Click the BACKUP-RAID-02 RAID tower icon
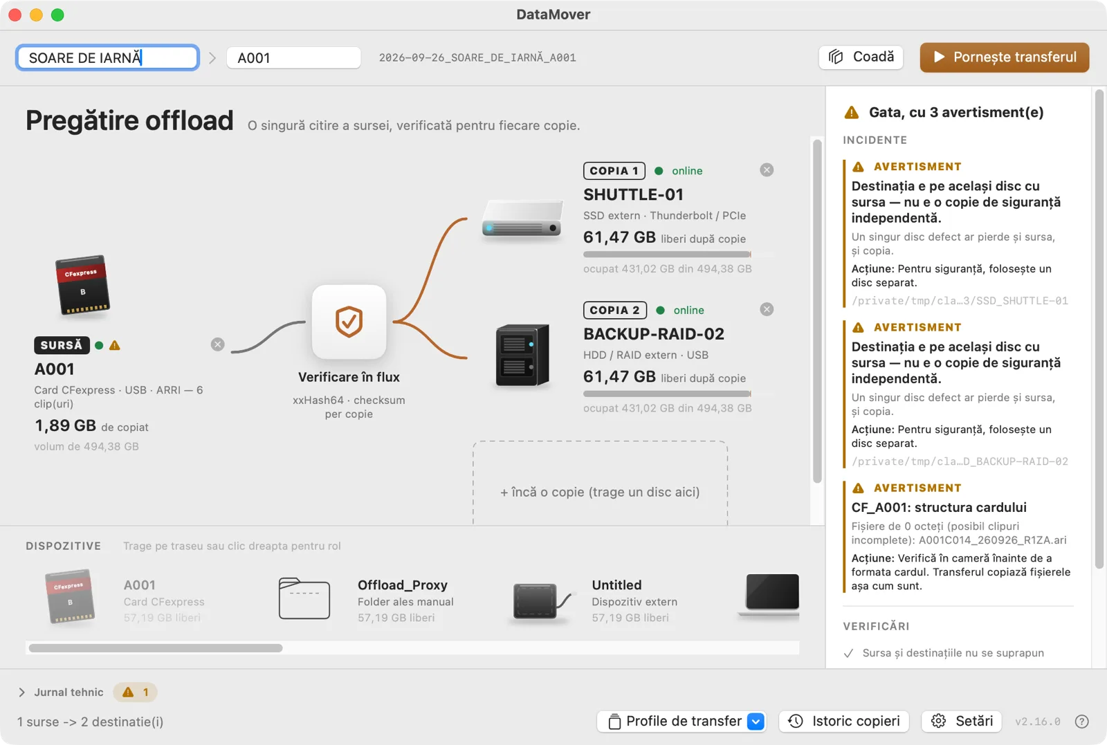This screenshot has width=1107, height=745. coord(522,355)
